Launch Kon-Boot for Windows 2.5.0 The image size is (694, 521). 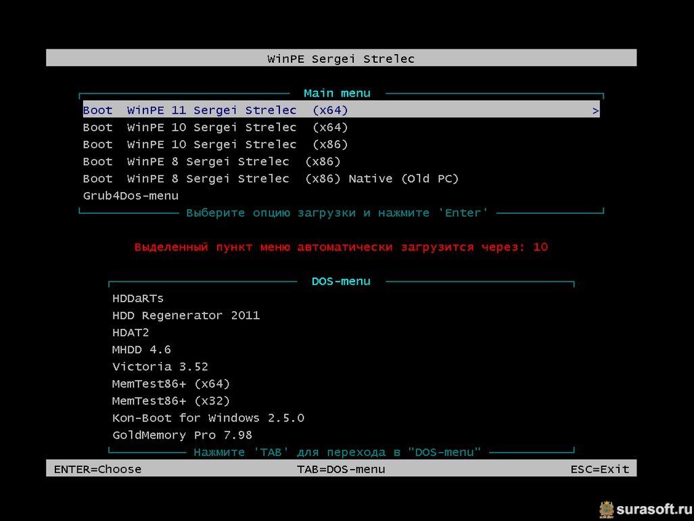click(208, 418)
